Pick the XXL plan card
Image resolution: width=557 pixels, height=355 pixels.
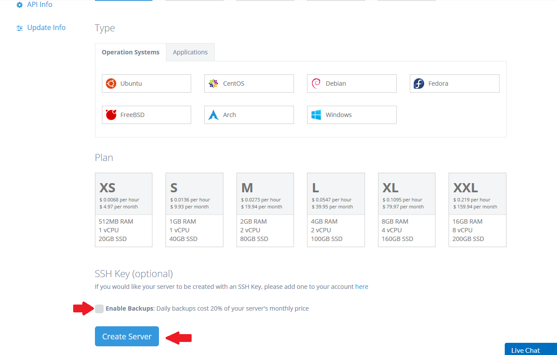tap(477, 210)
